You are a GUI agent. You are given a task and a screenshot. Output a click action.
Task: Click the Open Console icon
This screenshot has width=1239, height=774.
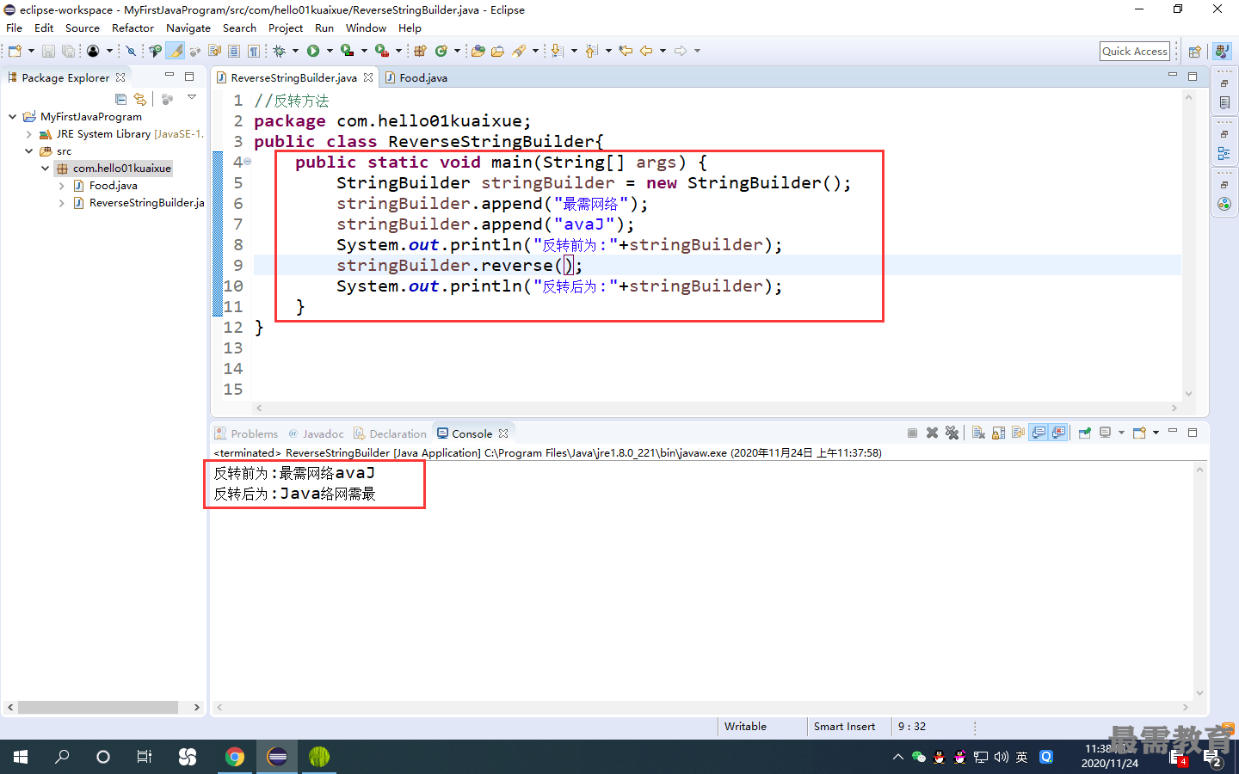[1139, 433]
